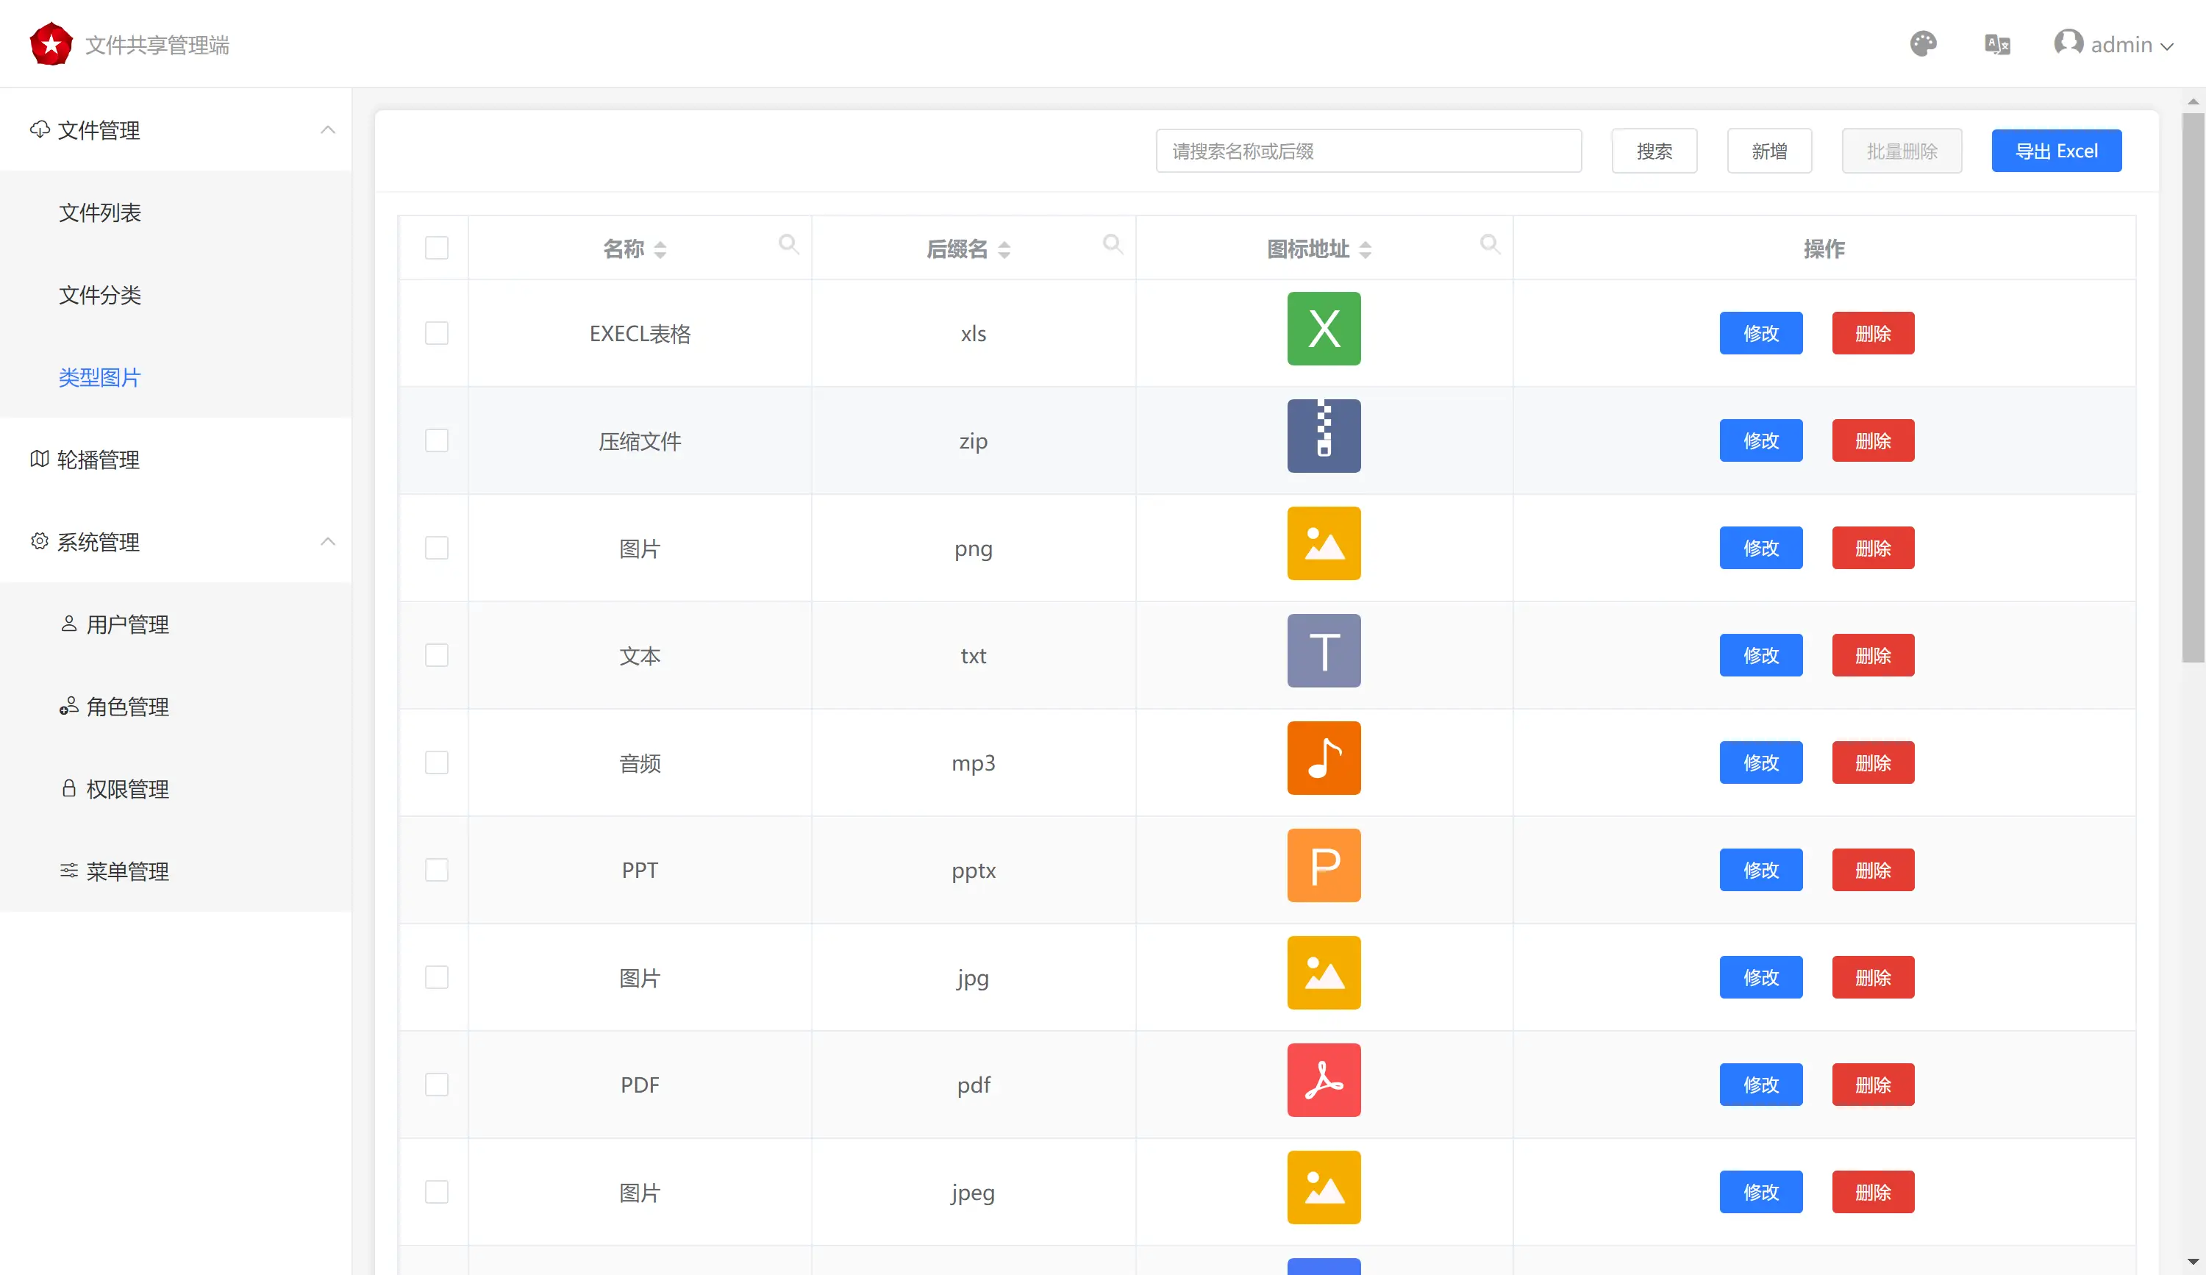2206x1275 pixels.
Task: Open 轮播管理 menu item
Action: point(175,460)
